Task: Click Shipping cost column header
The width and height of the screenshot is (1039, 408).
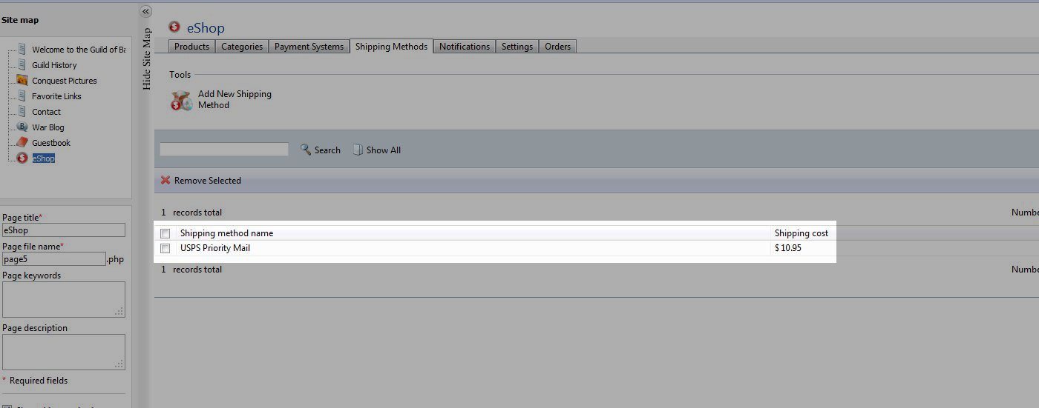Action: [802, 233]
